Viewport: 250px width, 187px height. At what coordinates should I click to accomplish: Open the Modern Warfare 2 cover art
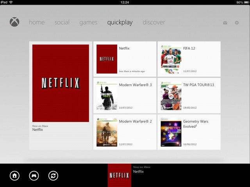[x=107, y=132]
